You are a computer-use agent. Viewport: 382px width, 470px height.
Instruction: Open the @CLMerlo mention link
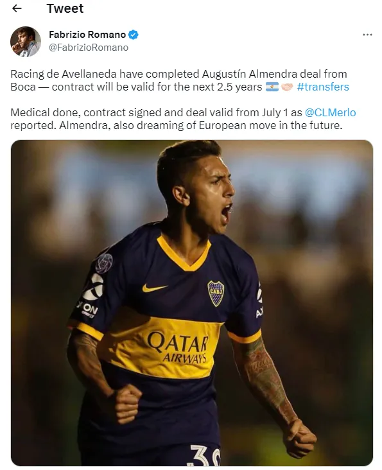330,112
